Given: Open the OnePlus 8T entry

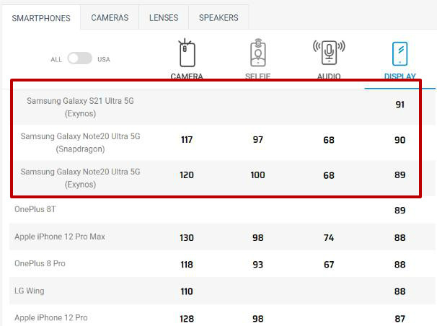Looking at the screenshot, I should 35,209.
